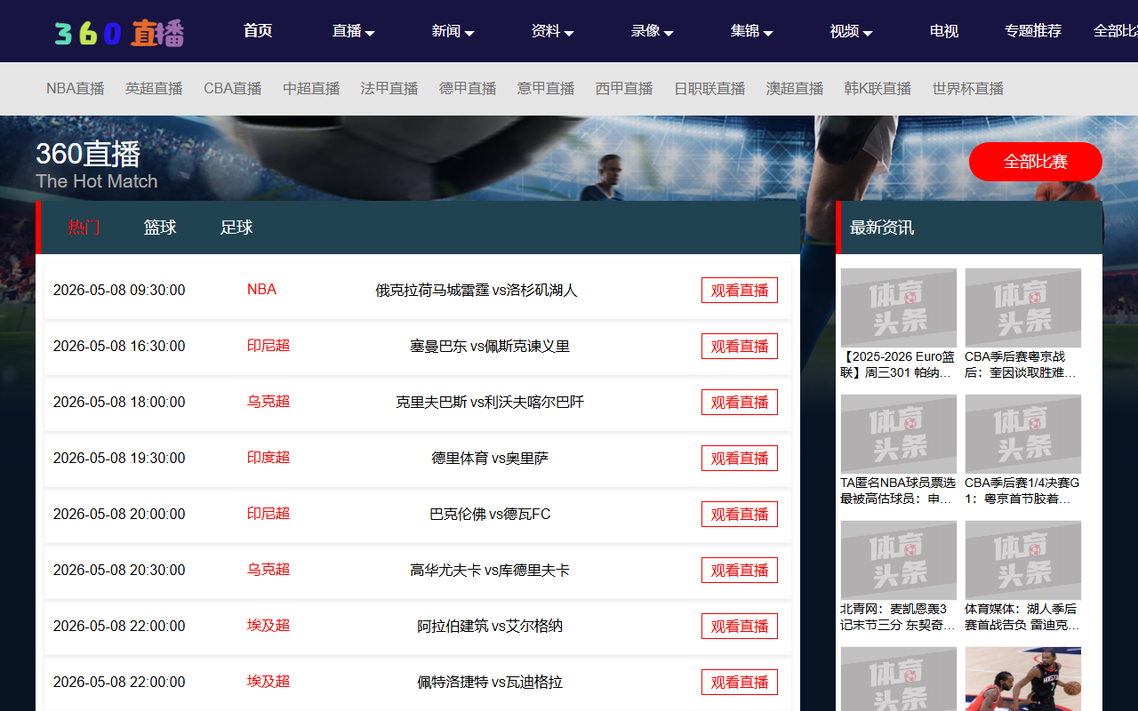Image resolution: width=1138 pixels, height=711 pixels.
Task: Click 乌克超 label in 20:30:00 row
Action: click(268, 570)
